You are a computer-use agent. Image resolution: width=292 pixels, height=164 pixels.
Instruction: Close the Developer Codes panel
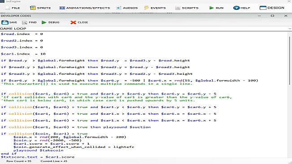pyautogui.click(x=286, y=16)
